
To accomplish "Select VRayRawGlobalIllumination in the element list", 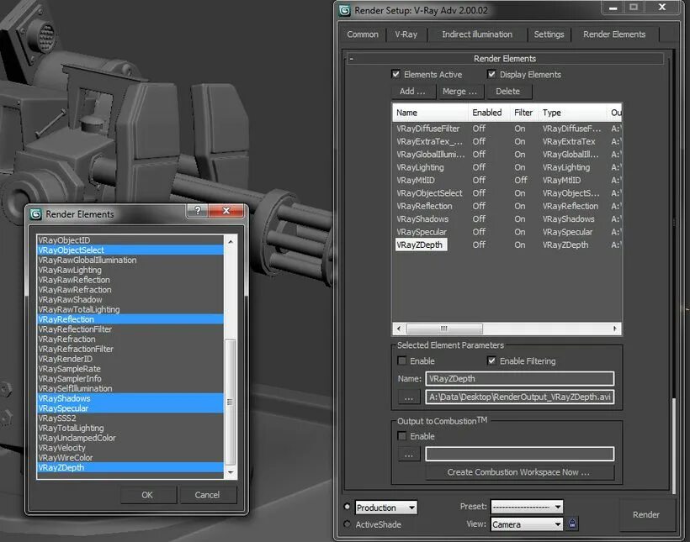I will (x=130, y=260).
